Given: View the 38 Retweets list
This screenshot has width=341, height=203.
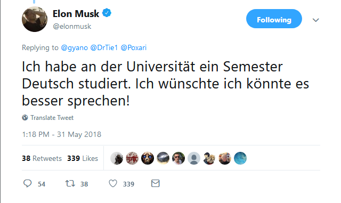Looking at the screenshot, I should pos(42,158).
